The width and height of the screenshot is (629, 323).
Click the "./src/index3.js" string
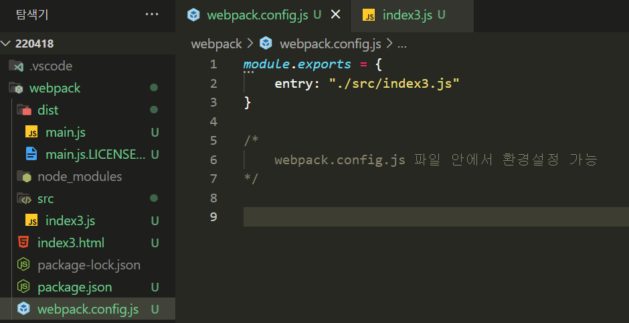pos(394,84)
